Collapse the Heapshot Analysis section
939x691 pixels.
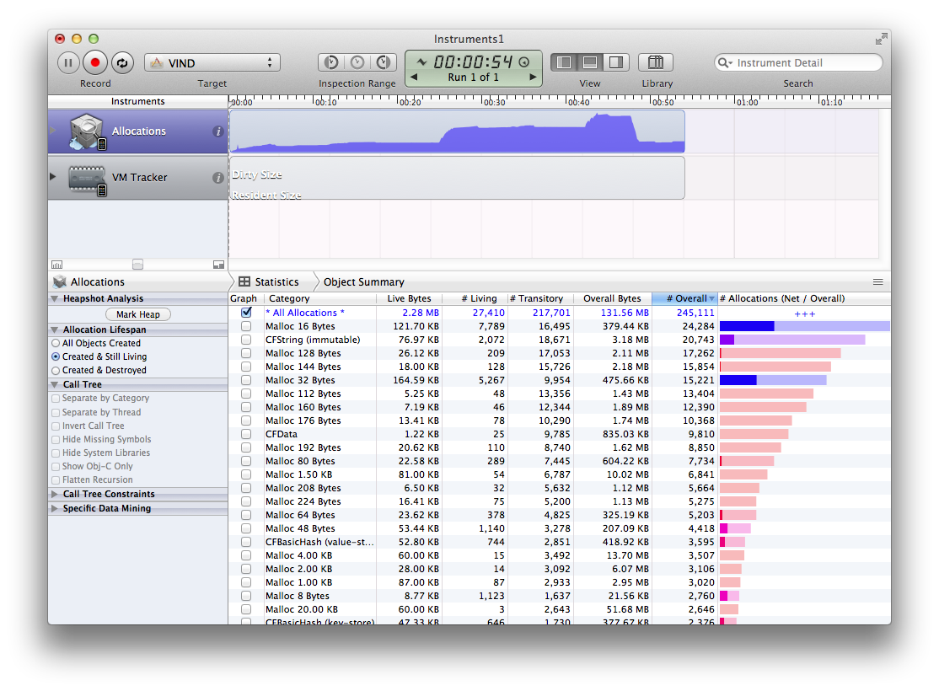[55, 299]
